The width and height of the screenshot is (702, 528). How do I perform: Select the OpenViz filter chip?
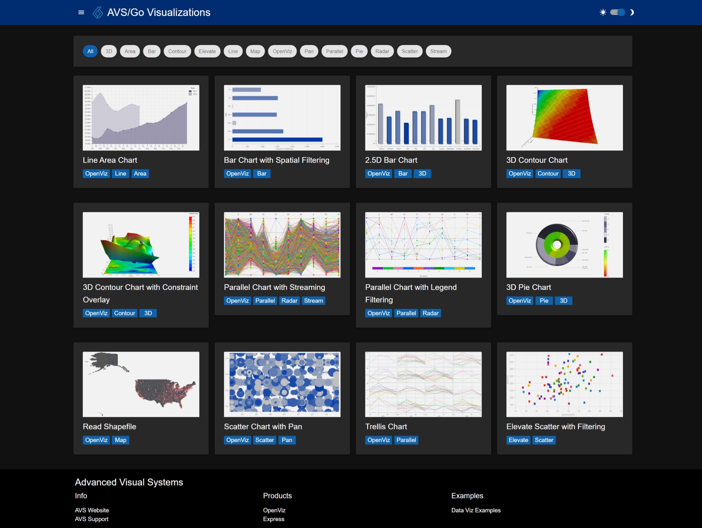click(282, 51)
